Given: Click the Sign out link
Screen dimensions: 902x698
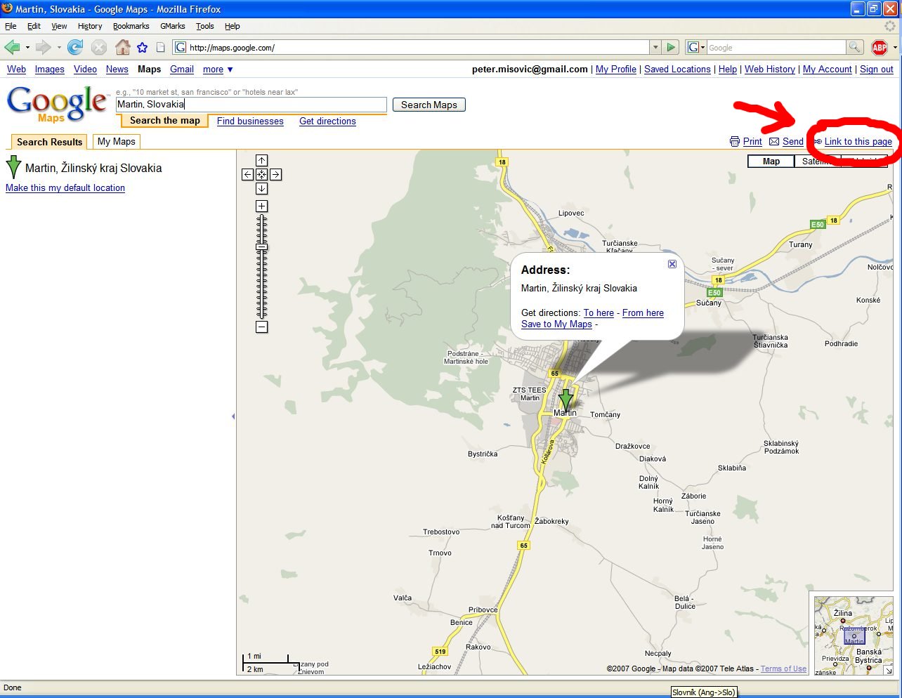Looking at the screenshot, I should pyautogui.click(x=876, y=69).
